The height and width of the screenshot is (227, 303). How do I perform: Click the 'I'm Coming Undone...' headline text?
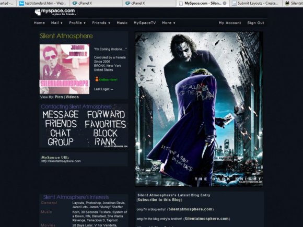point(110,49)
